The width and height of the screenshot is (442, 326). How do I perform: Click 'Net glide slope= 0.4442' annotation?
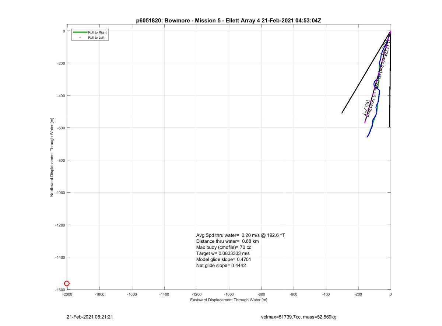[x=221, y=265]
